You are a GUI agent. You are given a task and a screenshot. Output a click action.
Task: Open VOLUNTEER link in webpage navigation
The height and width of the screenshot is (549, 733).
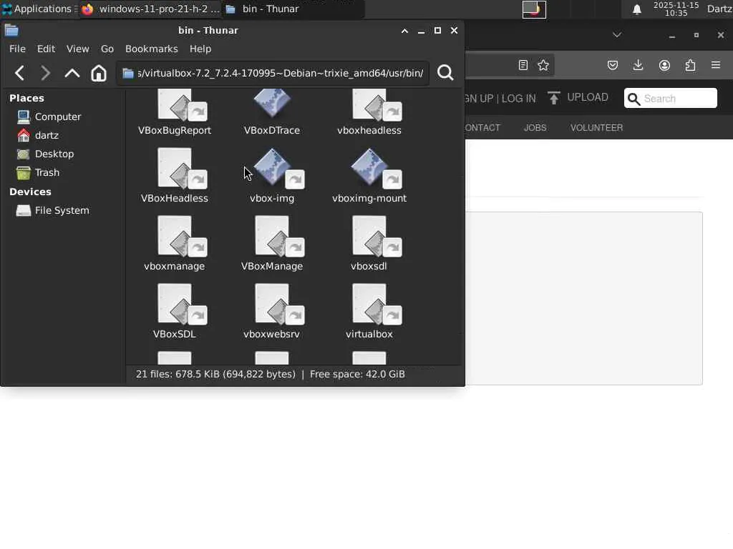click(x=596, y=128)
